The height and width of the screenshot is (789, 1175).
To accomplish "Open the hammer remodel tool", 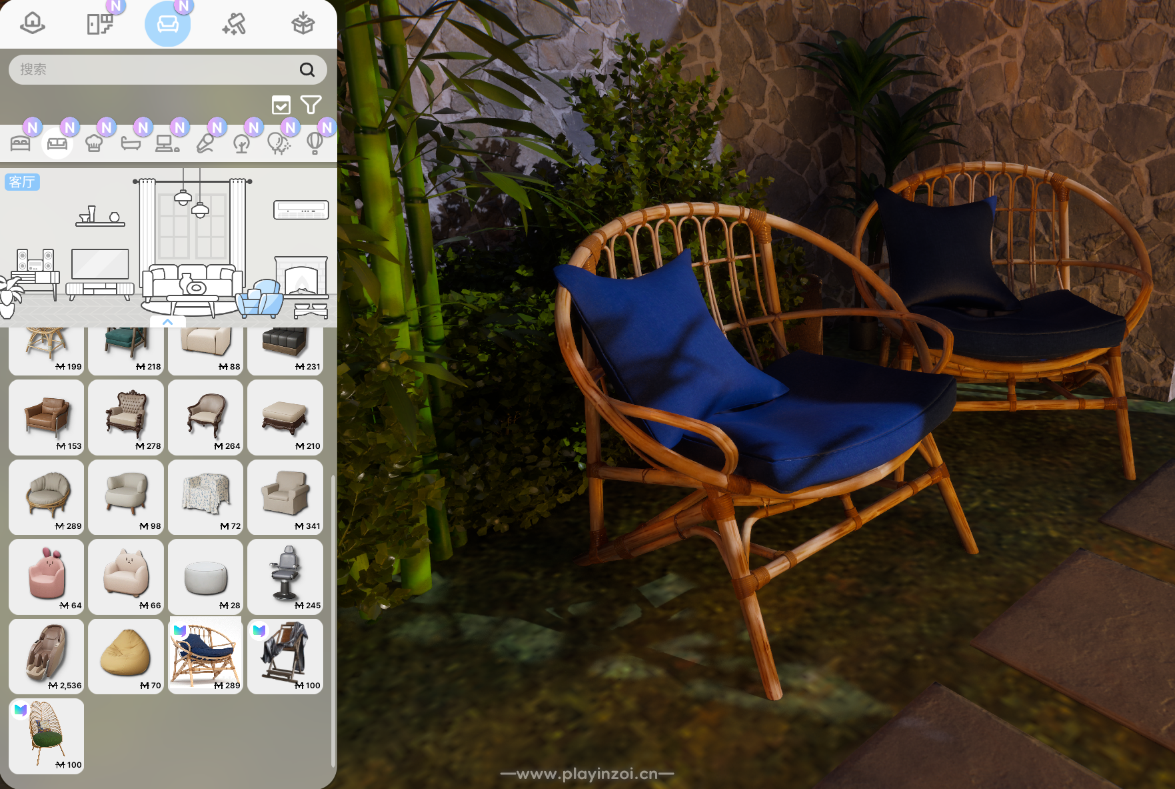I will 235,24.
